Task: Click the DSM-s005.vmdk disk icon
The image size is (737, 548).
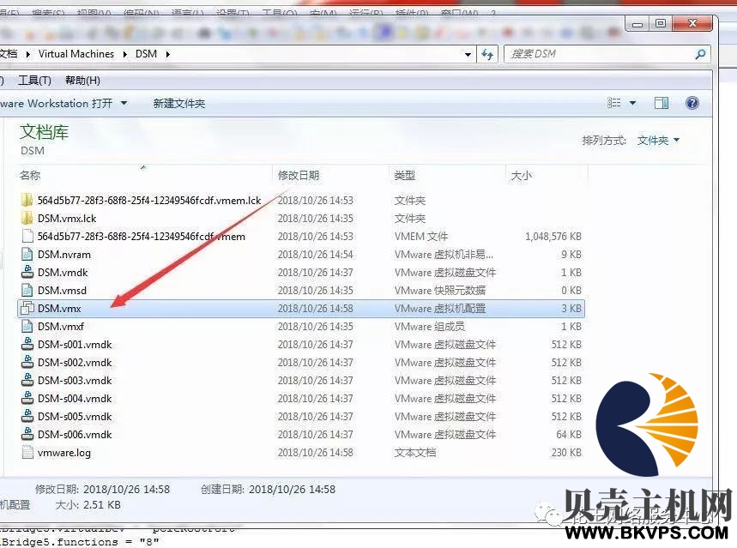Action: [27, 417]
